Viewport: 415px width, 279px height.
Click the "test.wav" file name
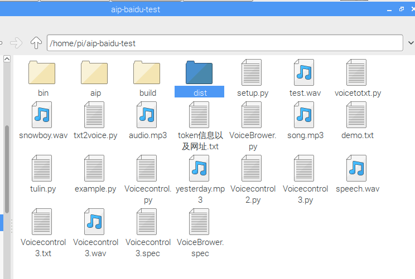pos(305,93)
